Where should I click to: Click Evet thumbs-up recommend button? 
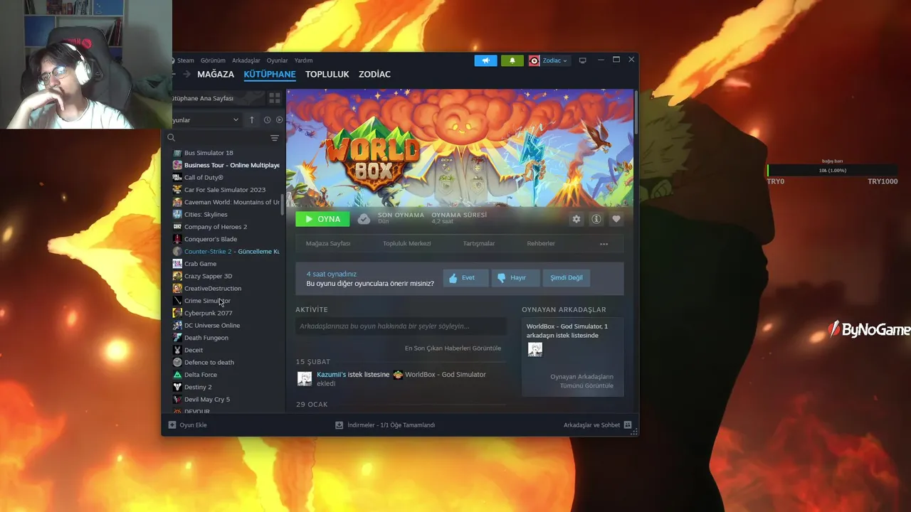coord(465,278)
